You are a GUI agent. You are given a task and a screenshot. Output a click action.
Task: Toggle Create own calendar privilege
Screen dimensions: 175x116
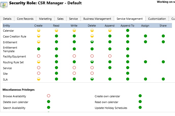tap(140, 96)
